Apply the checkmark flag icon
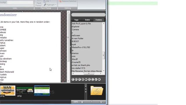186x105 pixels. point(96,79)
